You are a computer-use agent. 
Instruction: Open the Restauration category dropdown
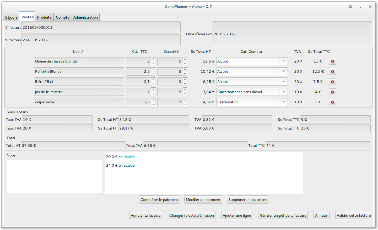click(x=283, y=102)
